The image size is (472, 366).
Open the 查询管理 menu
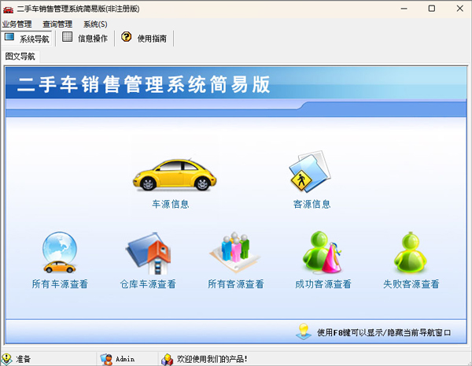point(57,24)
